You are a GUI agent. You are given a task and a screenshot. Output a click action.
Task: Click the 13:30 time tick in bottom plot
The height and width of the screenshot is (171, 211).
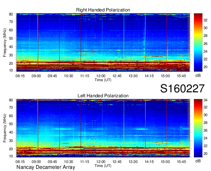click(133, 162)
